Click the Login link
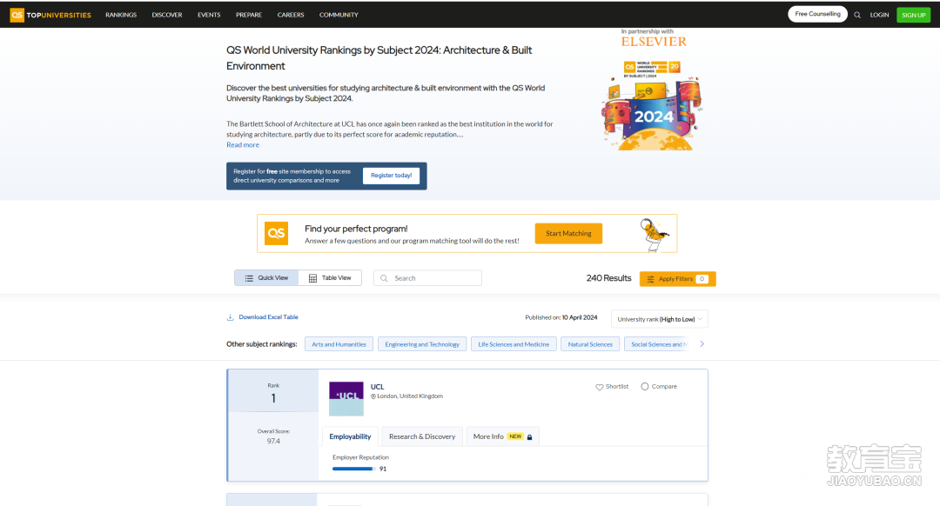The width and height of the screenshot is (940, 506). [879, 15]
